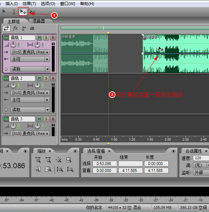This screenshot has width=209, height=212.
Task: Zoom to right edge of selection
Action: 48,169
